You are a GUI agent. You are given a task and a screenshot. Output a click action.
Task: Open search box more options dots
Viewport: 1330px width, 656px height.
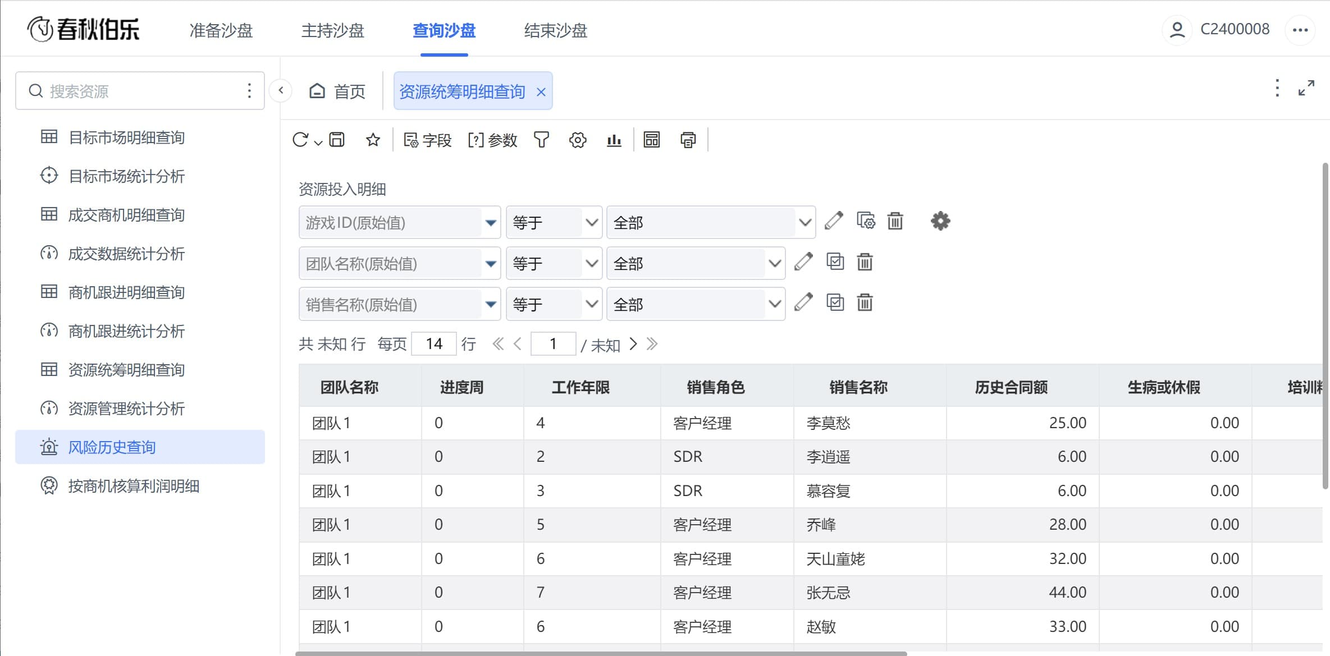point(249,90)
